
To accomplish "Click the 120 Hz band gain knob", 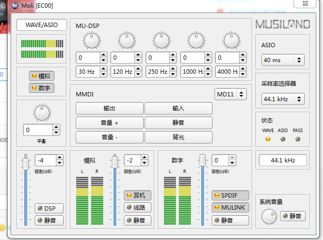I will 127,40.
